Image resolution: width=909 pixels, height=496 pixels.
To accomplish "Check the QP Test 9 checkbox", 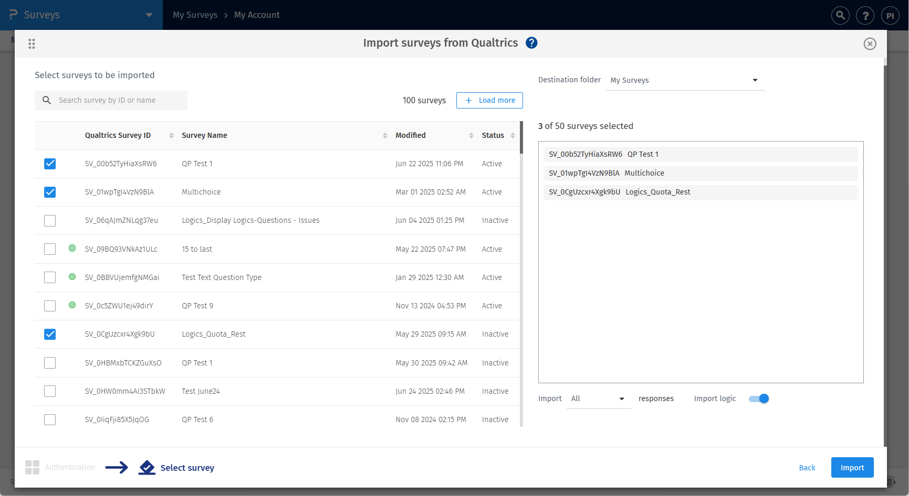I will [50, 306].
